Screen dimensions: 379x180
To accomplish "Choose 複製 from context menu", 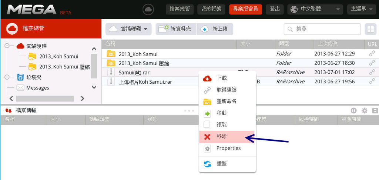I will pos(227,125).
